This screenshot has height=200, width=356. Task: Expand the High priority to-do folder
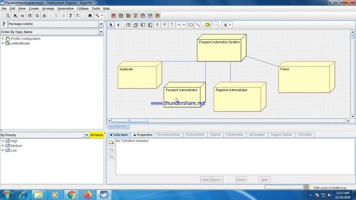pos(3,141)
